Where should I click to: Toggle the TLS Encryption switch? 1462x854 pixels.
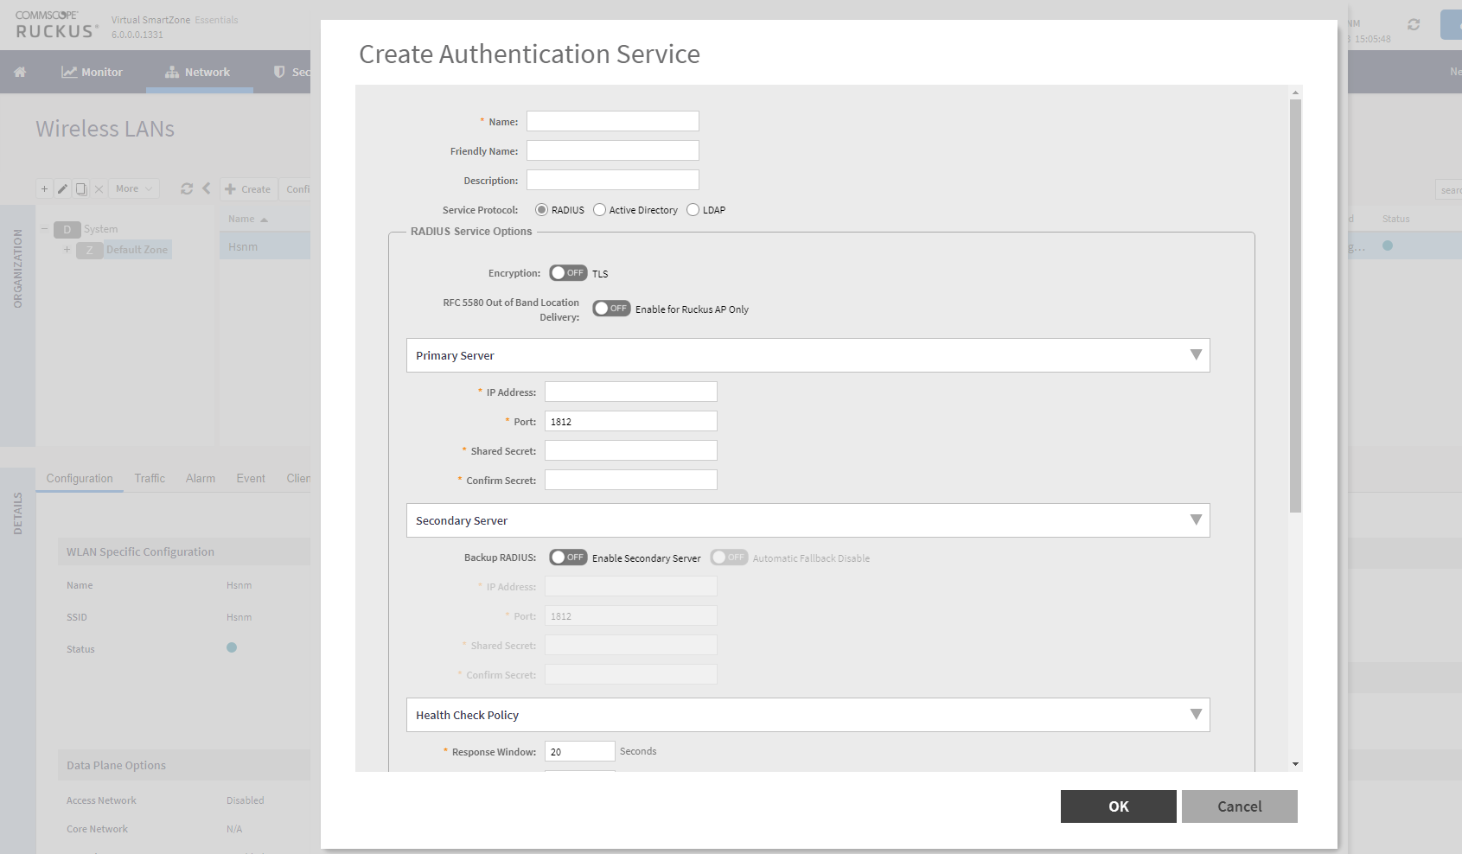pos(568,273)
